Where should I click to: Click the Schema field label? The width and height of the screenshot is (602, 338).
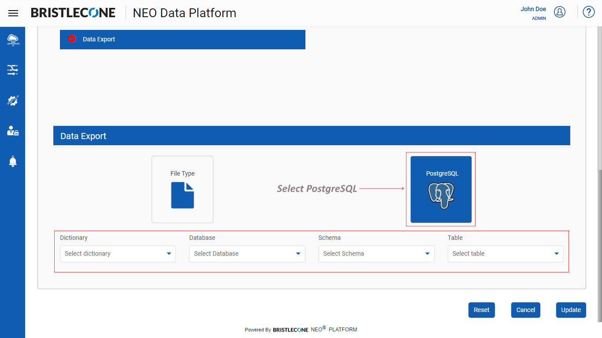click(330, 238)
